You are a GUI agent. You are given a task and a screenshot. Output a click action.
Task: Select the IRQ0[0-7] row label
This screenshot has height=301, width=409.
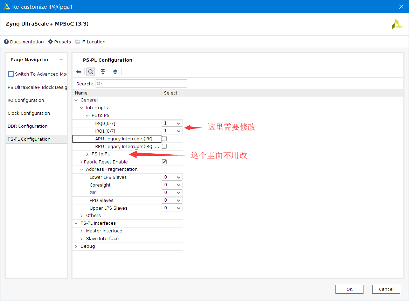(105, 124)
